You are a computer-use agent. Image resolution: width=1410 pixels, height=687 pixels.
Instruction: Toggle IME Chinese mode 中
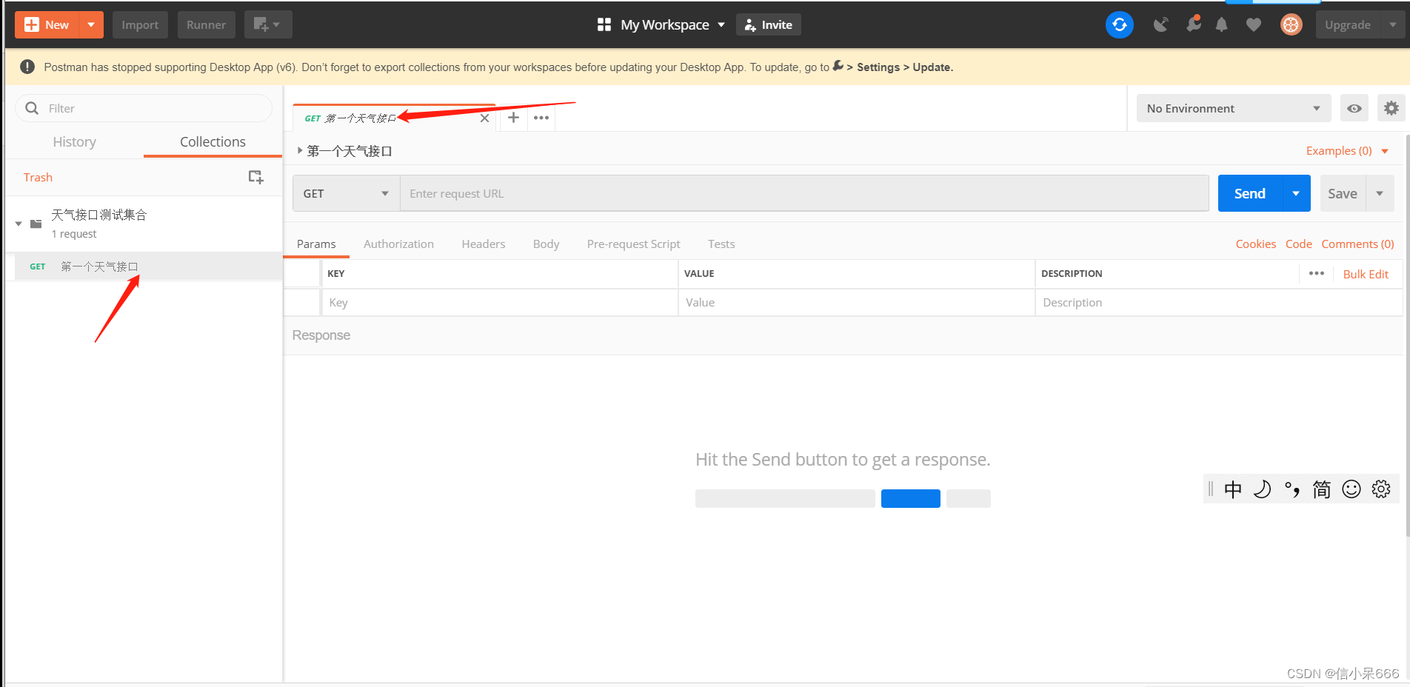click(1233, 489)
